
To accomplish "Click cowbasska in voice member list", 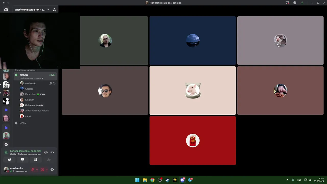I will point(38,83).
